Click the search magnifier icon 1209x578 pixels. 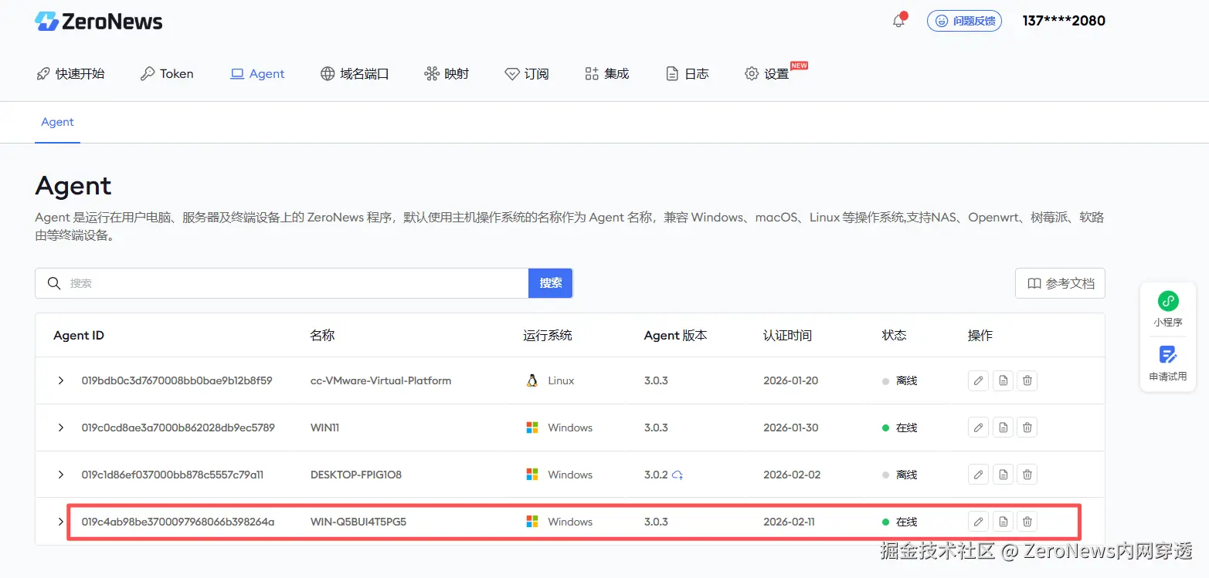pyautogui.click(x=54, y=283)
